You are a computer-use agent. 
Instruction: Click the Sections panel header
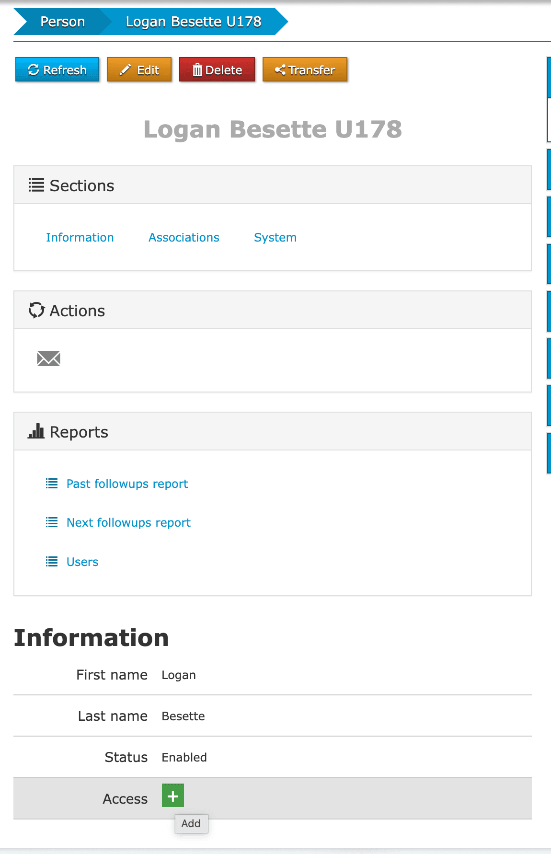[x=273, y=185]
